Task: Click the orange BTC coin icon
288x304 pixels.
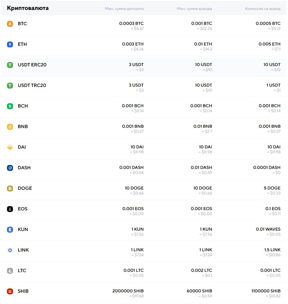Action: click(10, 24)
